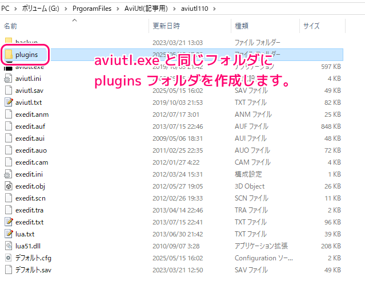Image resolution: width=365 pixels, height=290 pixels.
Task: Select デフォルト.sav file name
Action: pos(33,270)
